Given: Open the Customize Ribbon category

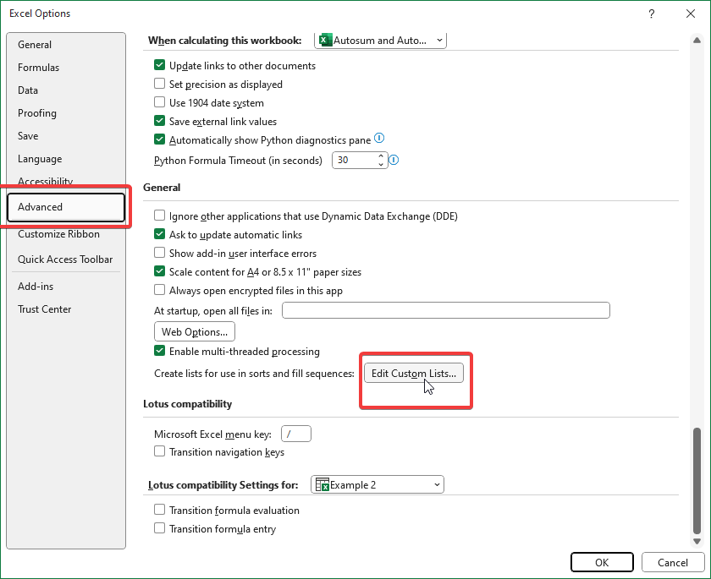Looking at the screenshot, I should (58, 234).
